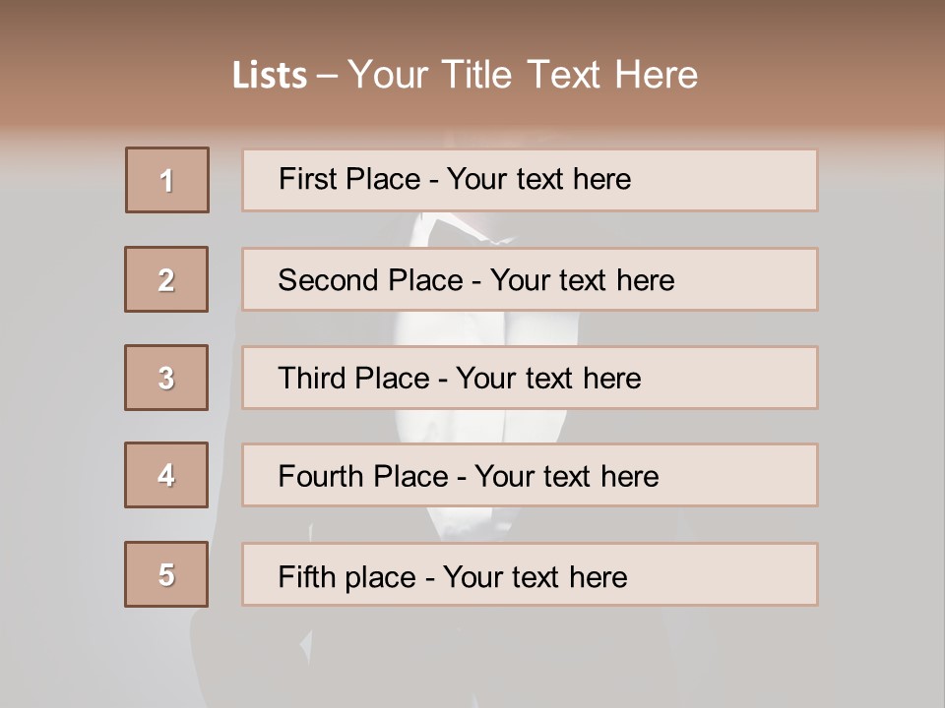Select the number 3 box
This screenshot has height=708, width=945.
(x=166, y=378)
